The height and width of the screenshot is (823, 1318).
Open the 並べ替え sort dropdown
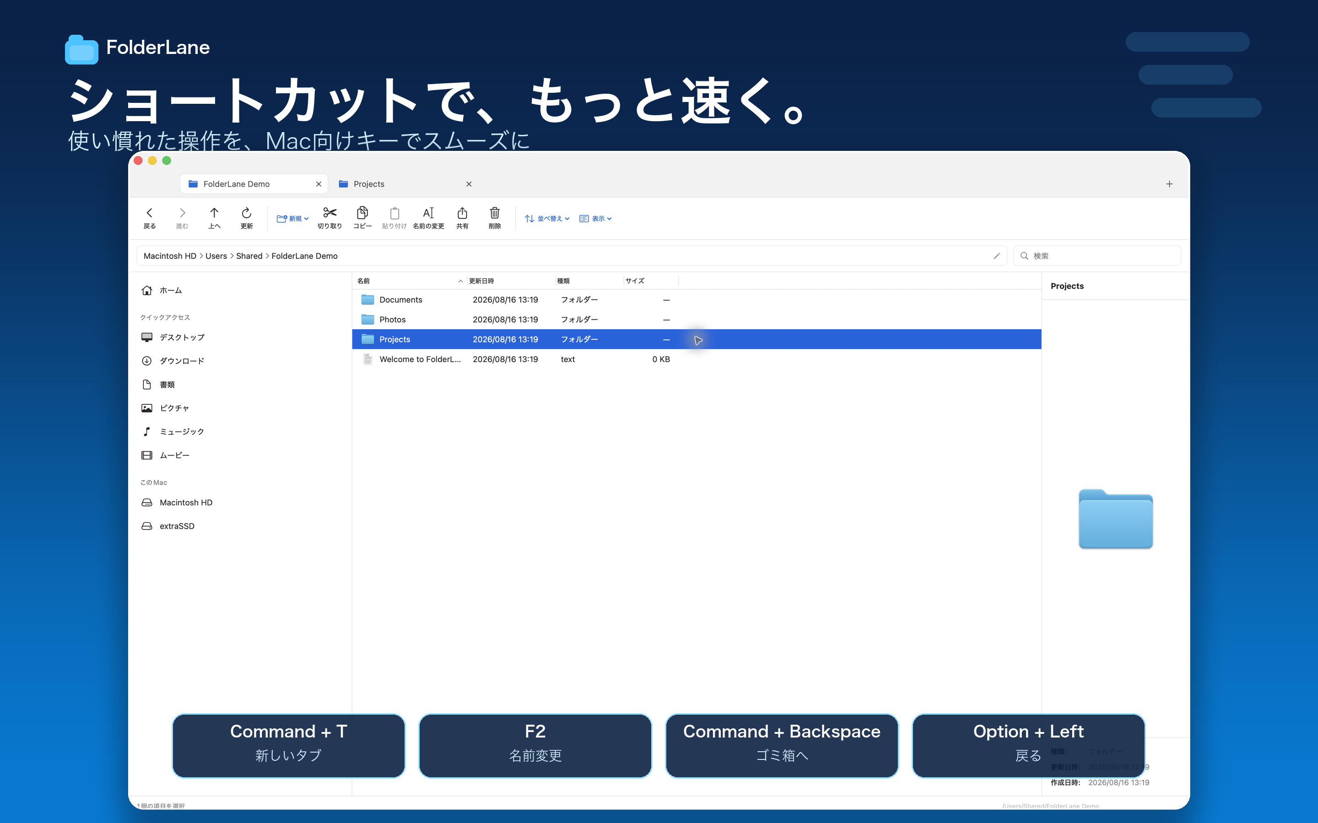(547, 218)
